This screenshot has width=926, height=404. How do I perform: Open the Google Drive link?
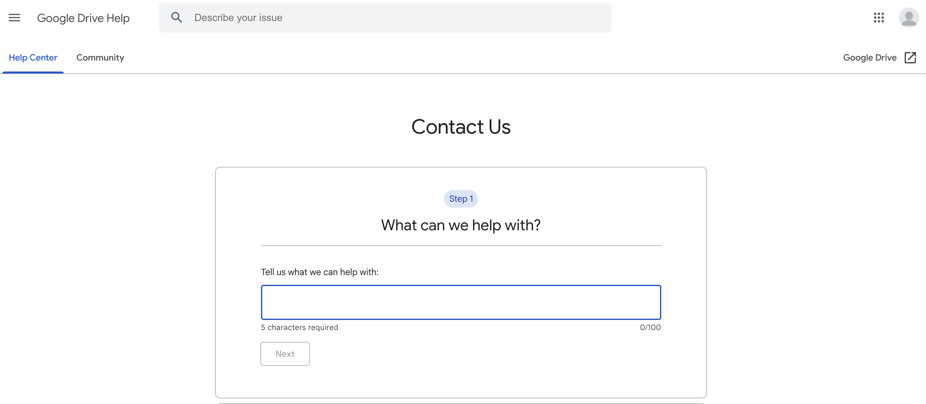[870, 57]
